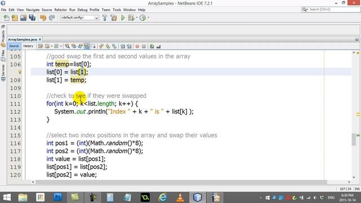Viewport: 361px width, 203px height.
Task: Expand the Back navigation dropdown arrow
Action: 51,46
